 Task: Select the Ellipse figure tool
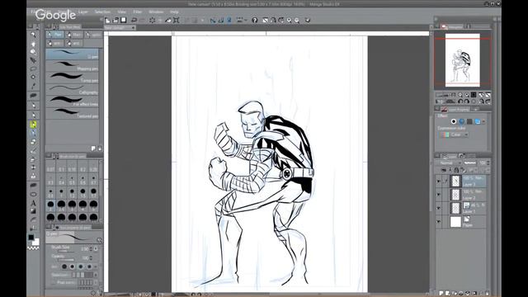click(33, 195)
